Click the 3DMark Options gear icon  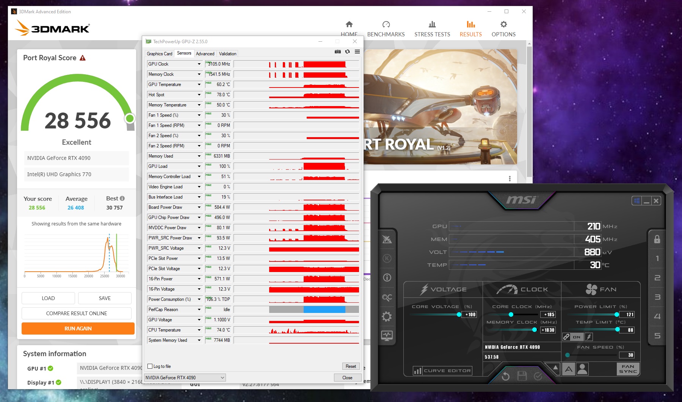tap(503, 24)
